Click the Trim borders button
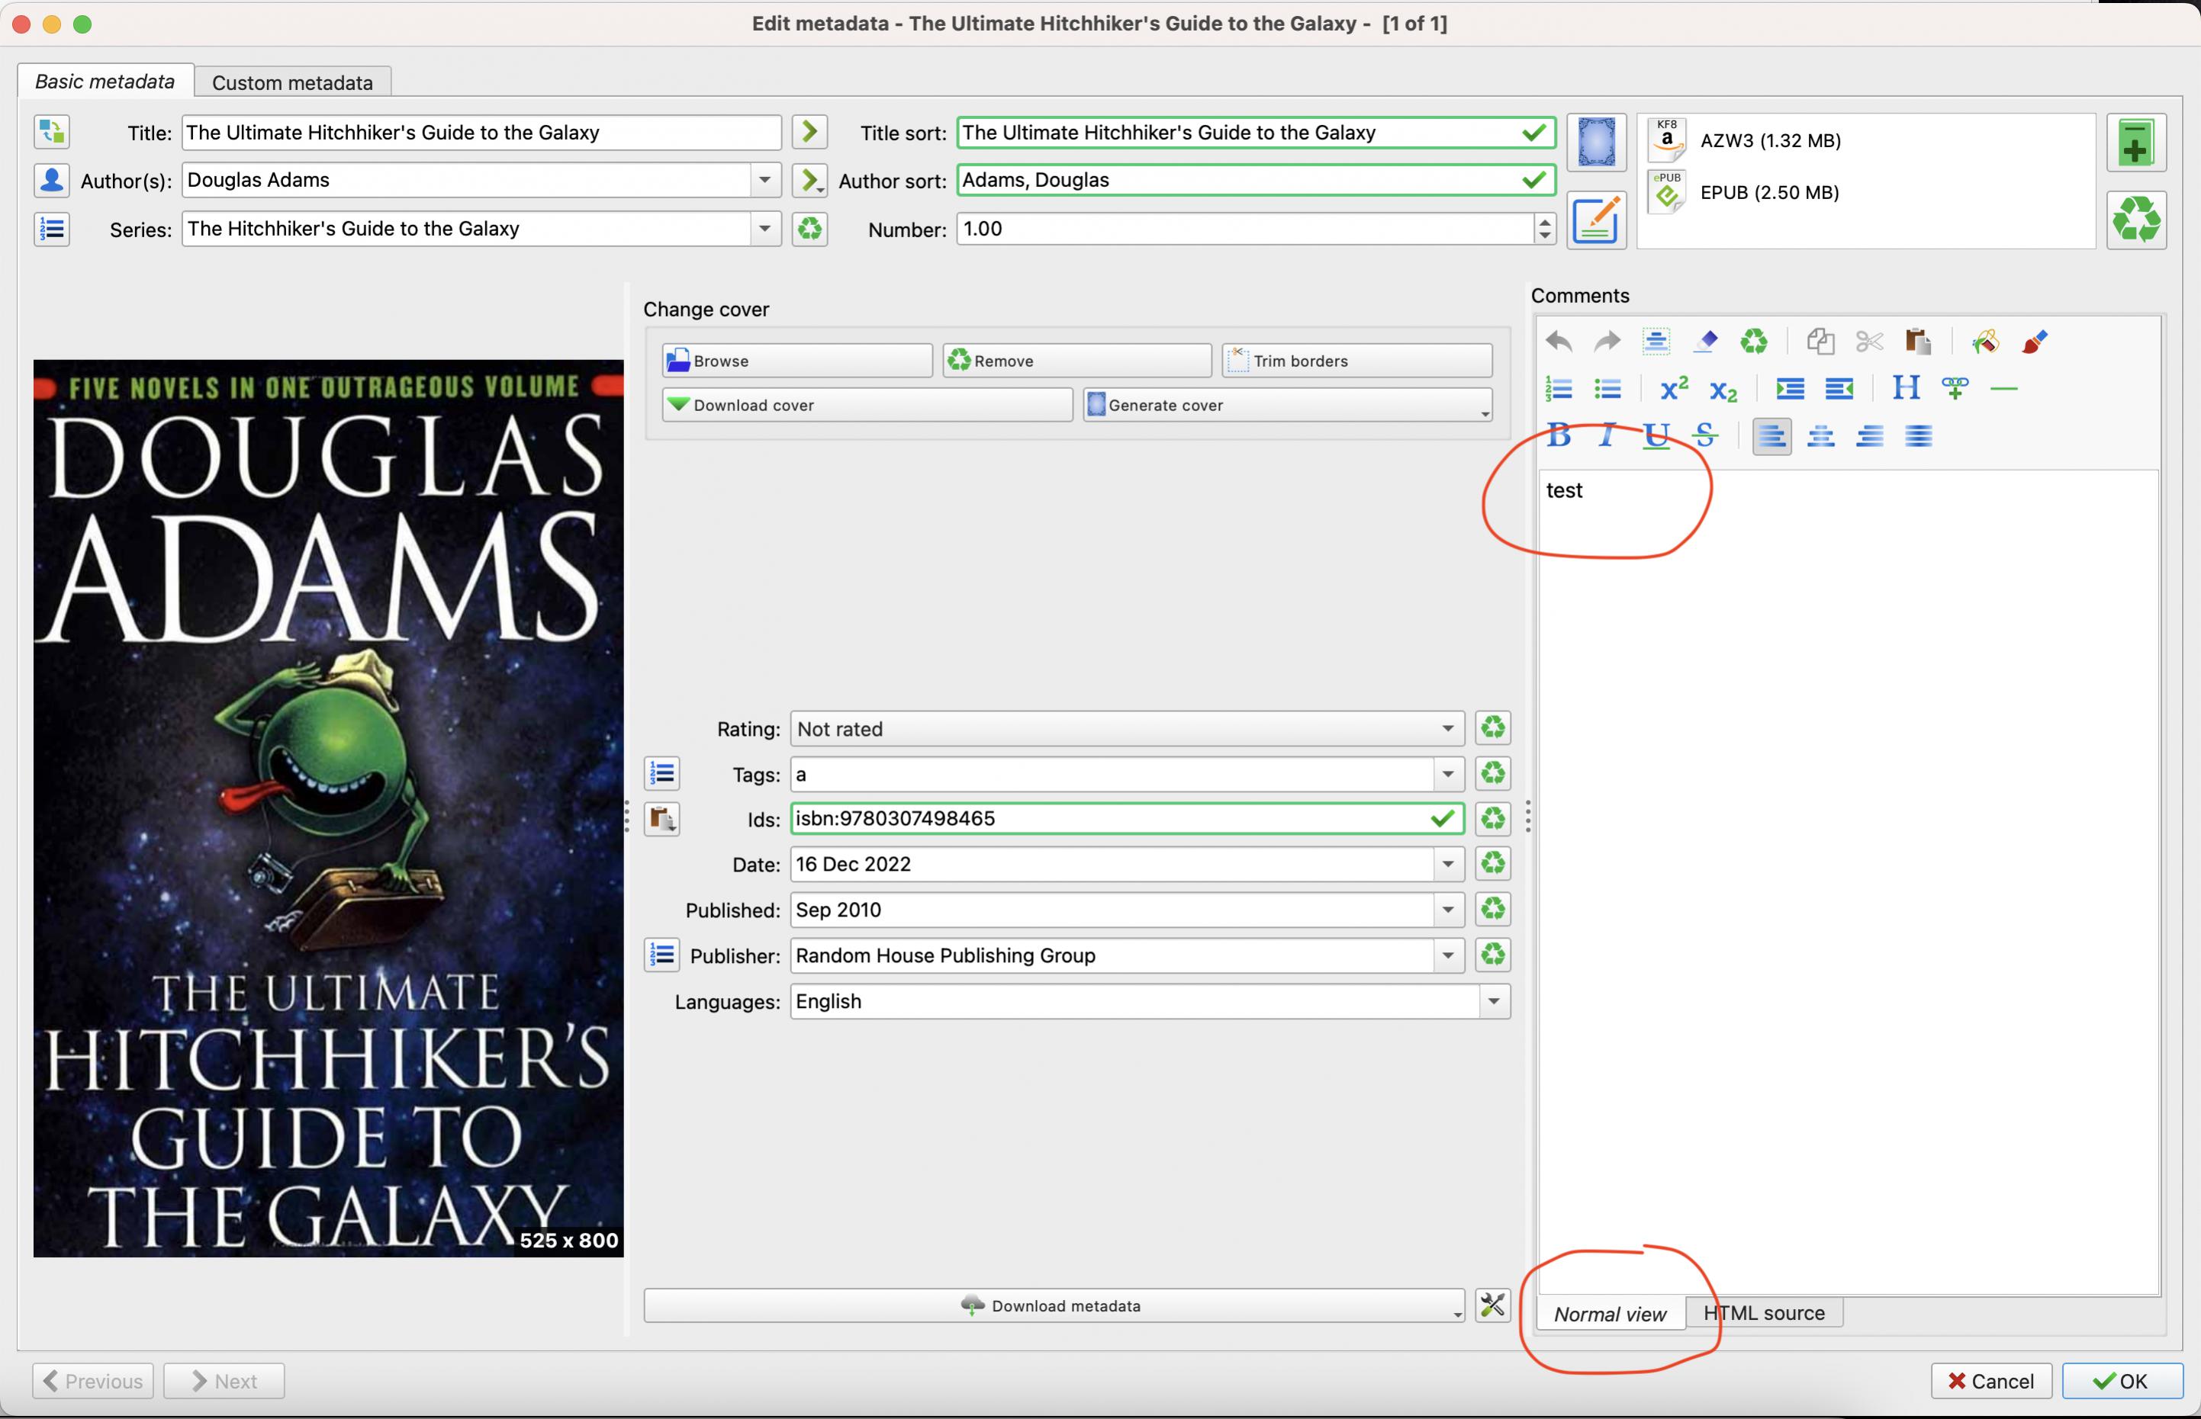Screen dimensions: 2201x1419 click(x=1356, y=361)
